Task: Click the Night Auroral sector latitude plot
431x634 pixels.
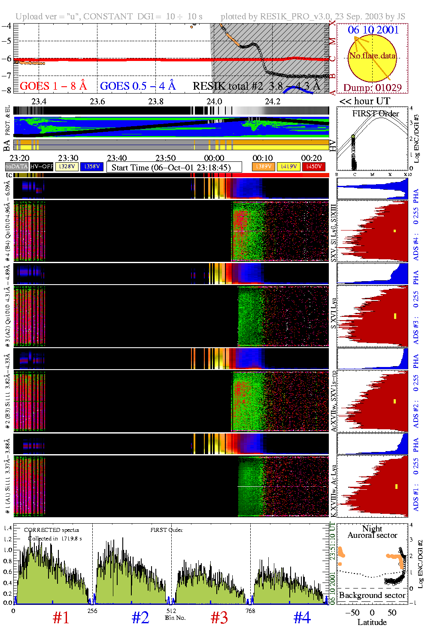Action: tap(372, 563)
